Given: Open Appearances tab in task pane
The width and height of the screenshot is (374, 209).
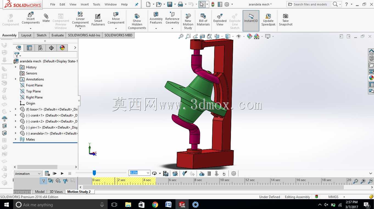Looking at the screenshot, I should tap(371, 78).
